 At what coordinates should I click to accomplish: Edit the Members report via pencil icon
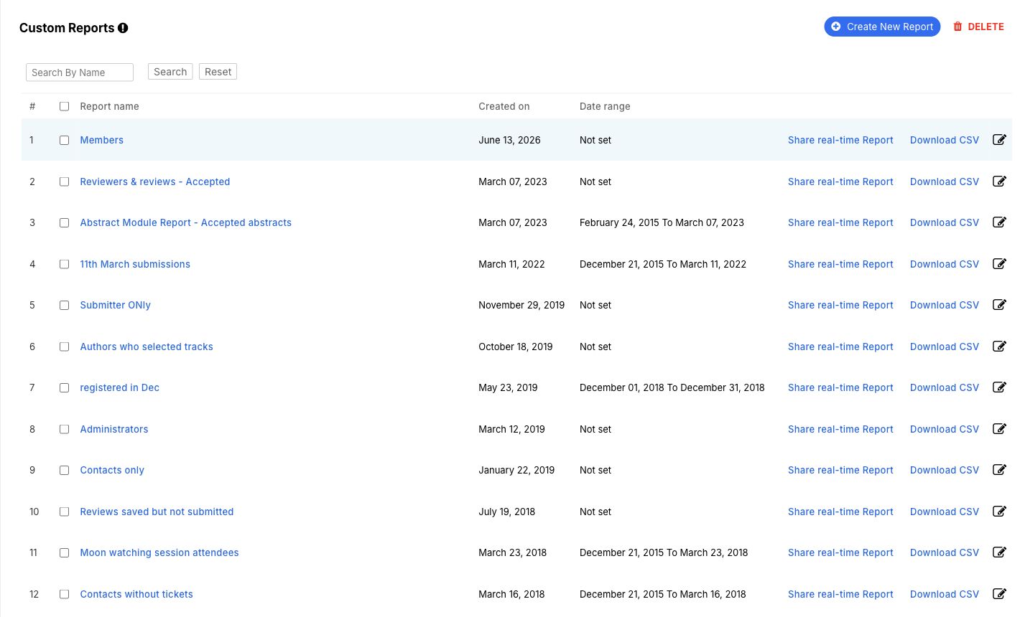(x=999, y=140)
